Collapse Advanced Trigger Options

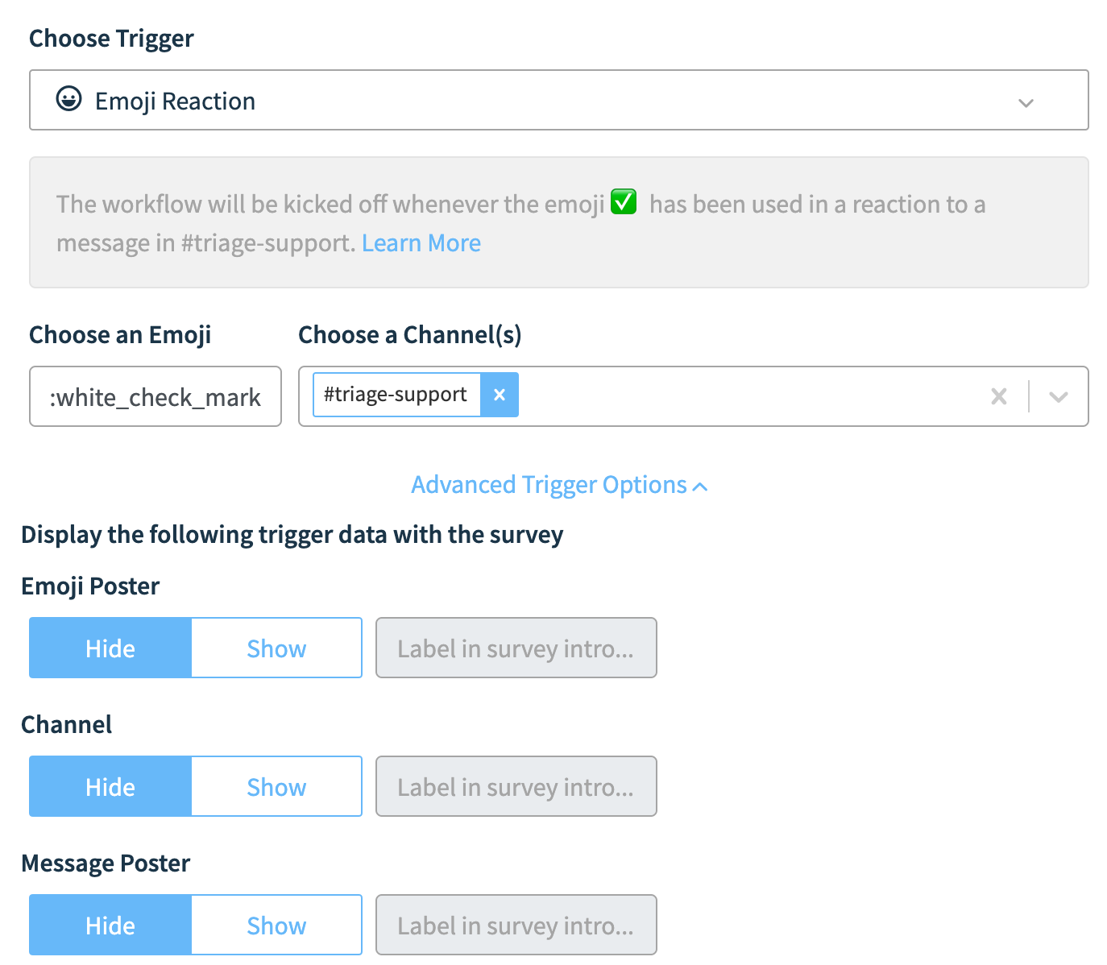(x=559, y=485)
